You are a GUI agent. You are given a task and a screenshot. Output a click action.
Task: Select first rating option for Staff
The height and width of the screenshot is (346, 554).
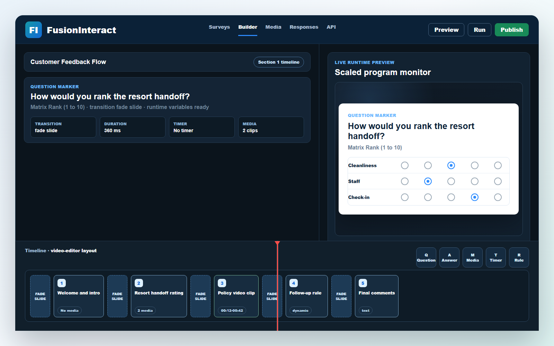[405, 181]
